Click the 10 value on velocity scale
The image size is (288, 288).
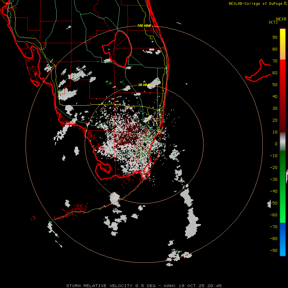point(275,132)
